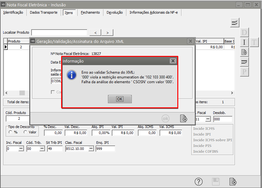The height and width of the screenshot is (188, 262).
Task: Select the 'Valor' discount type radio
Action: tap(25, 132)
